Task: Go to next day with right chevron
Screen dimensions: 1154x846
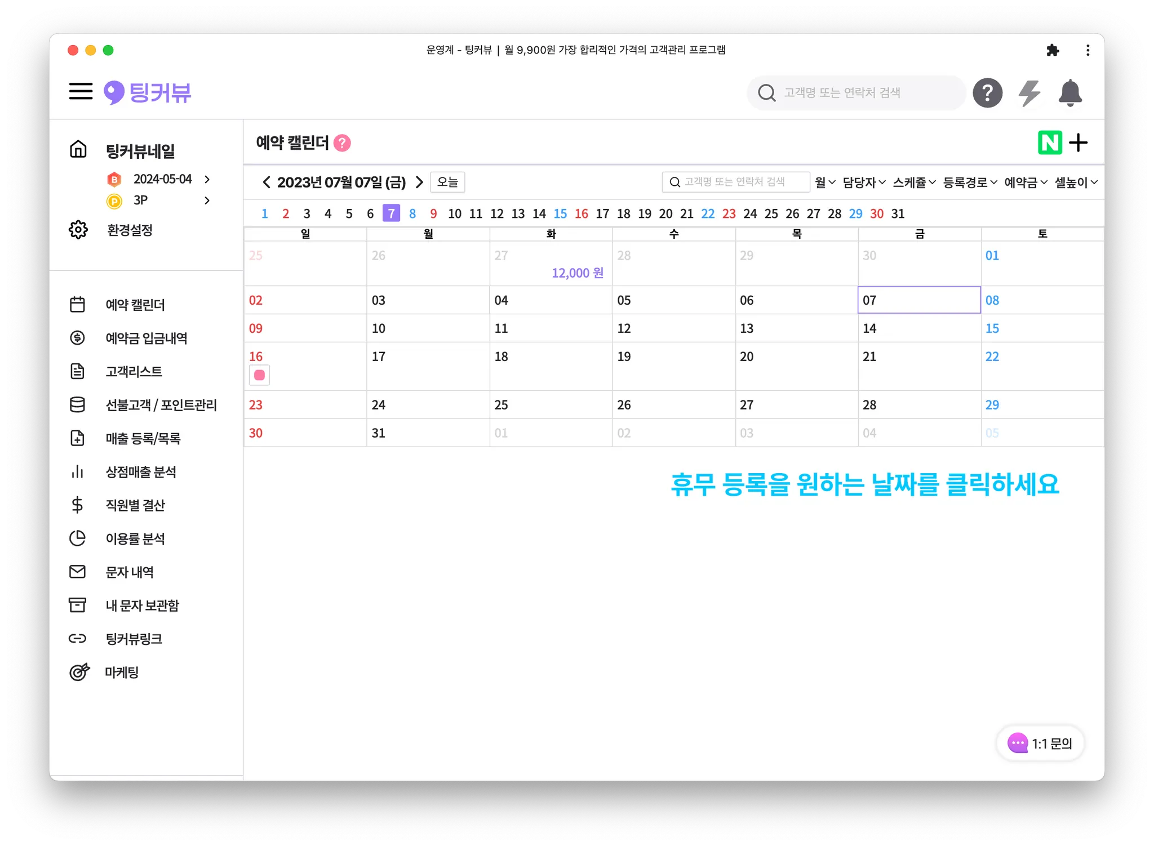Action: [419, 182]
